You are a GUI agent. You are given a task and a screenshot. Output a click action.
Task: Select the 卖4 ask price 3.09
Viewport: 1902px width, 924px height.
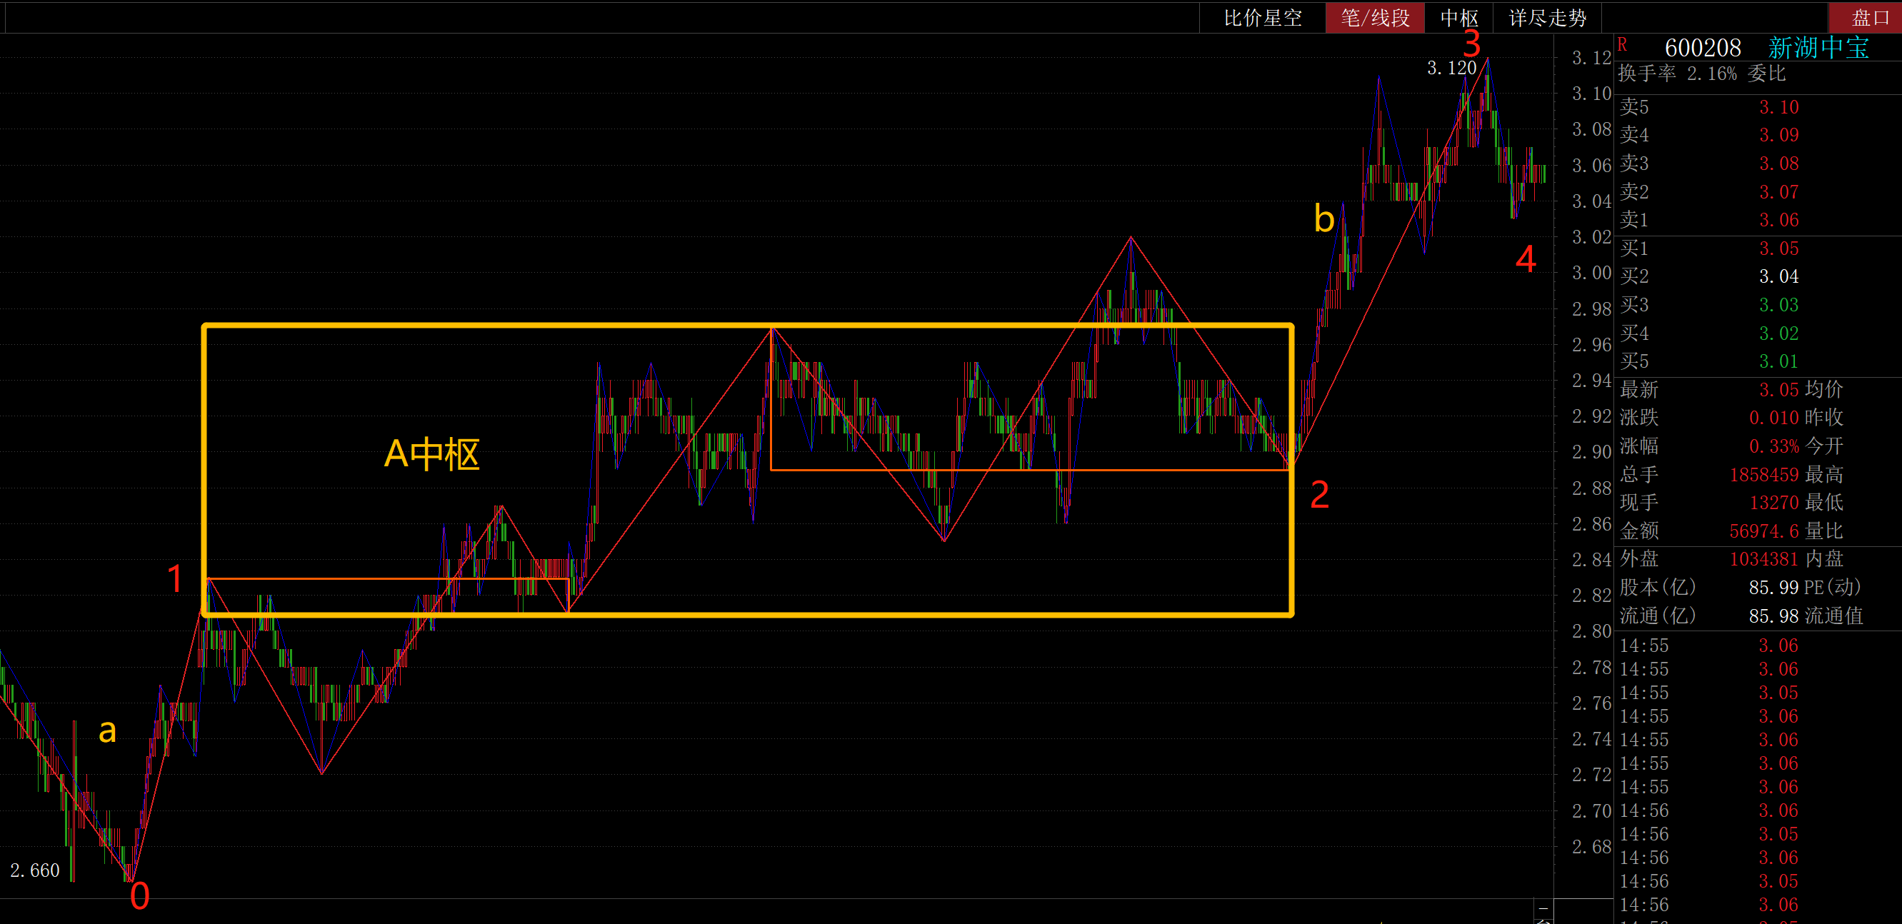[x=1778, y=135]
